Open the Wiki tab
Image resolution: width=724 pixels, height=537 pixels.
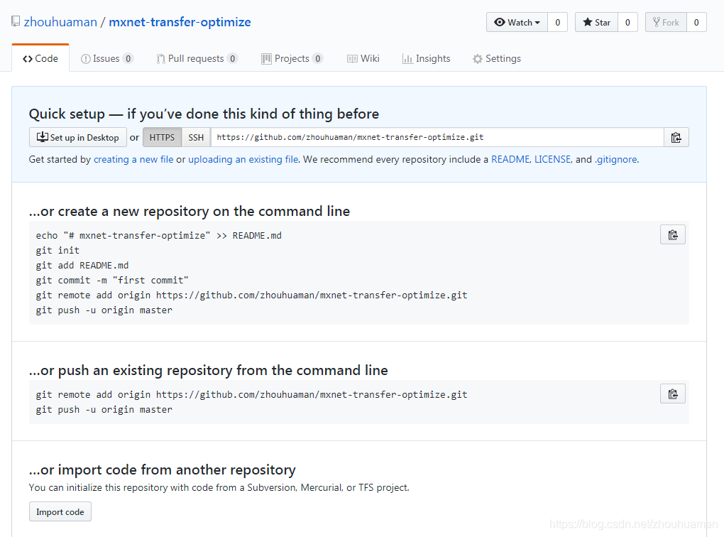pyautogui.click(x=363, y=59)
